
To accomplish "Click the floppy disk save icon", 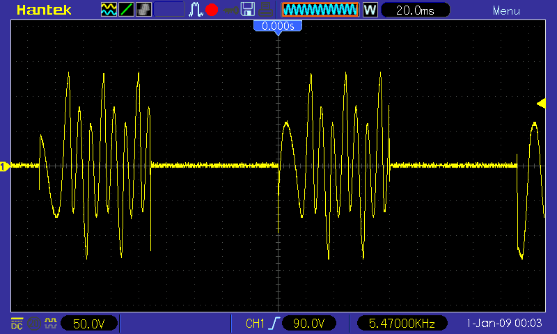I will click(x=248, y=10).
